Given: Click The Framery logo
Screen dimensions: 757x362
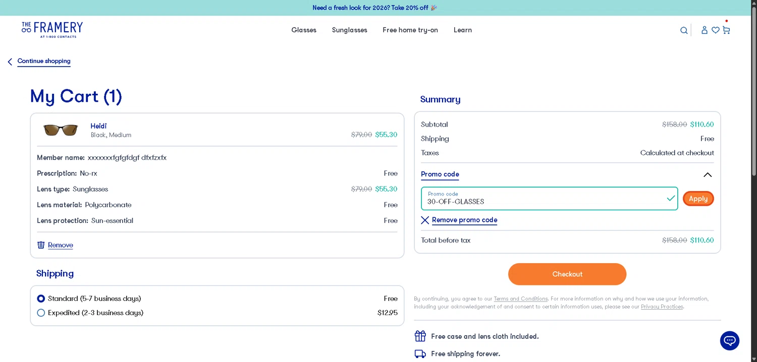Looking at the screenshot, I should (x=52, y=30).
